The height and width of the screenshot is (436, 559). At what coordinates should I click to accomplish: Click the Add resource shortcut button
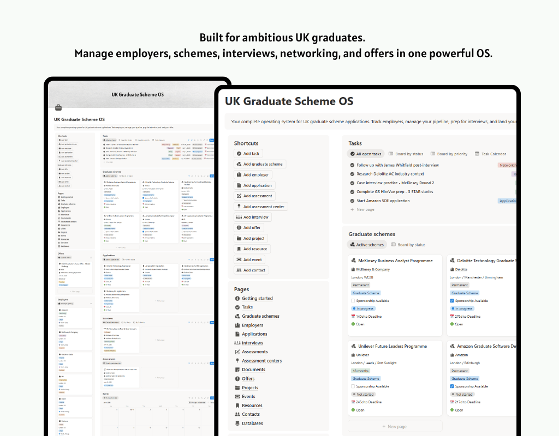click(252, 249)
